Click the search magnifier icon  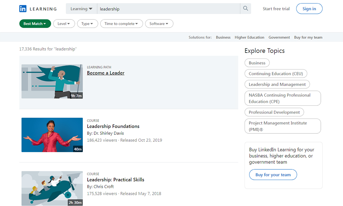click(246, 9)
